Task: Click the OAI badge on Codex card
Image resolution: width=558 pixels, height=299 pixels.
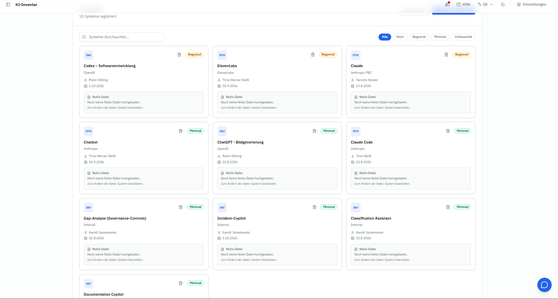Action: pos(89,55)
